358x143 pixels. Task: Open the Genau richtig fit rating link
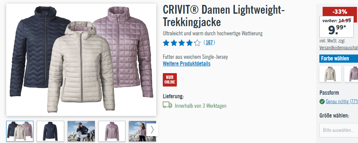(x=342, y=102)
